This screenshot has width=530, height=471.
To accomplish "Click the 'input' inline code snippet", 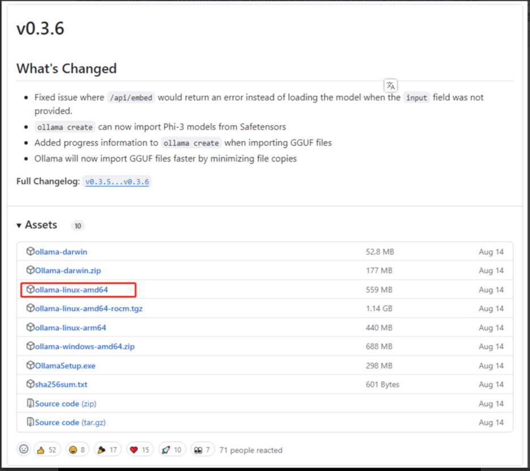I will pos(416,98).
